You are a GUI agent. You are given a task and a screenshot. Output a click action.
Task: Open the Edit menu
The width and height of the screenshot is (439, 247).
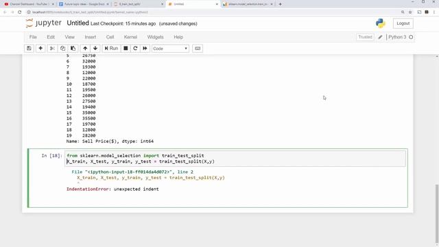point(51,37)
